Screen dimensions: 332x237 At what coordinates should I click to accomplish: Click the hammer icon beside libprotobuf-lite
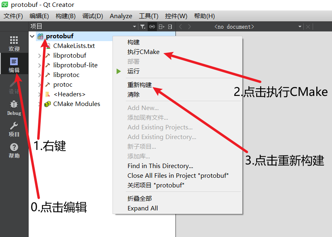pos(48,65)
